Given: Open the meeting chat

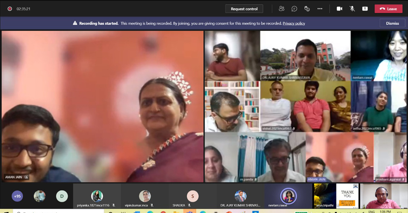Looking at the screenshot, I should [294, 9].
